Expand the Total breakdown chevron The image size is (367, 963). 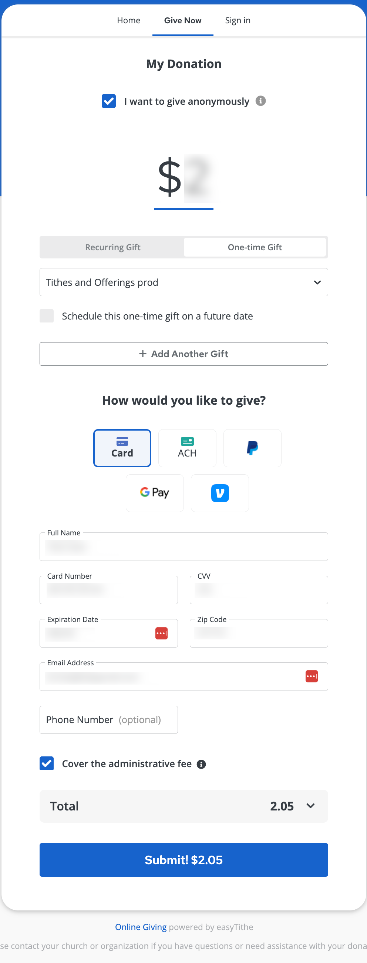point(310,806)
